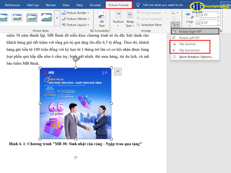
Task: Click top-left picture resize handle
Action: pyautogui.click(x=40, y=68)
